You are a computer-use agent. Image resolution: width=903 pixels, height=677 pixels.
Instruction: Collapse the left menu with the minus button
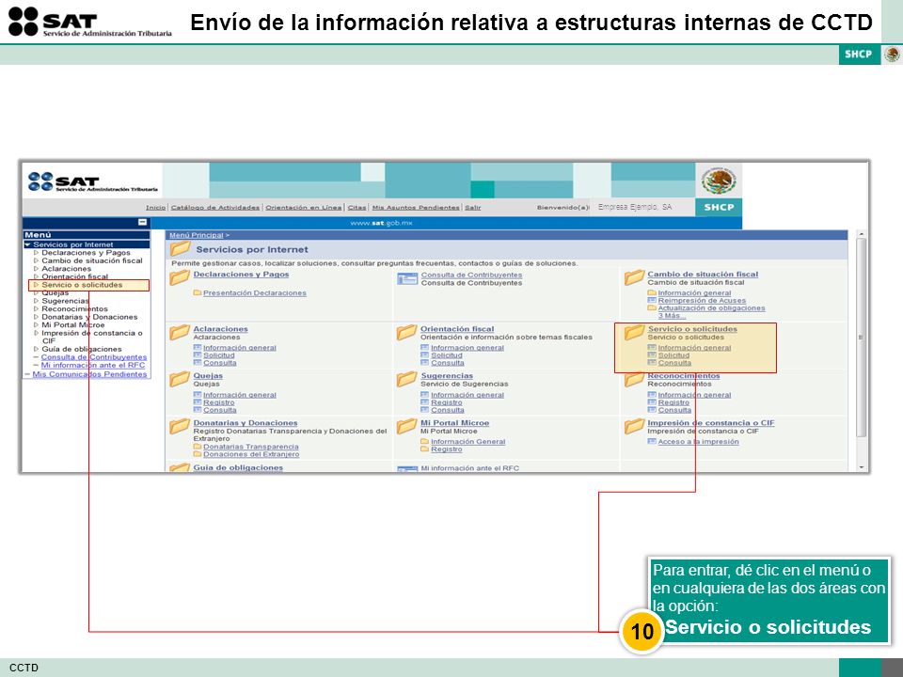(142, 222)
